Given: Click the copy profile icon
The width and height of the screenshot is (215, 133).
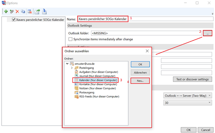Looking at the screenshot, I should 23,11.
